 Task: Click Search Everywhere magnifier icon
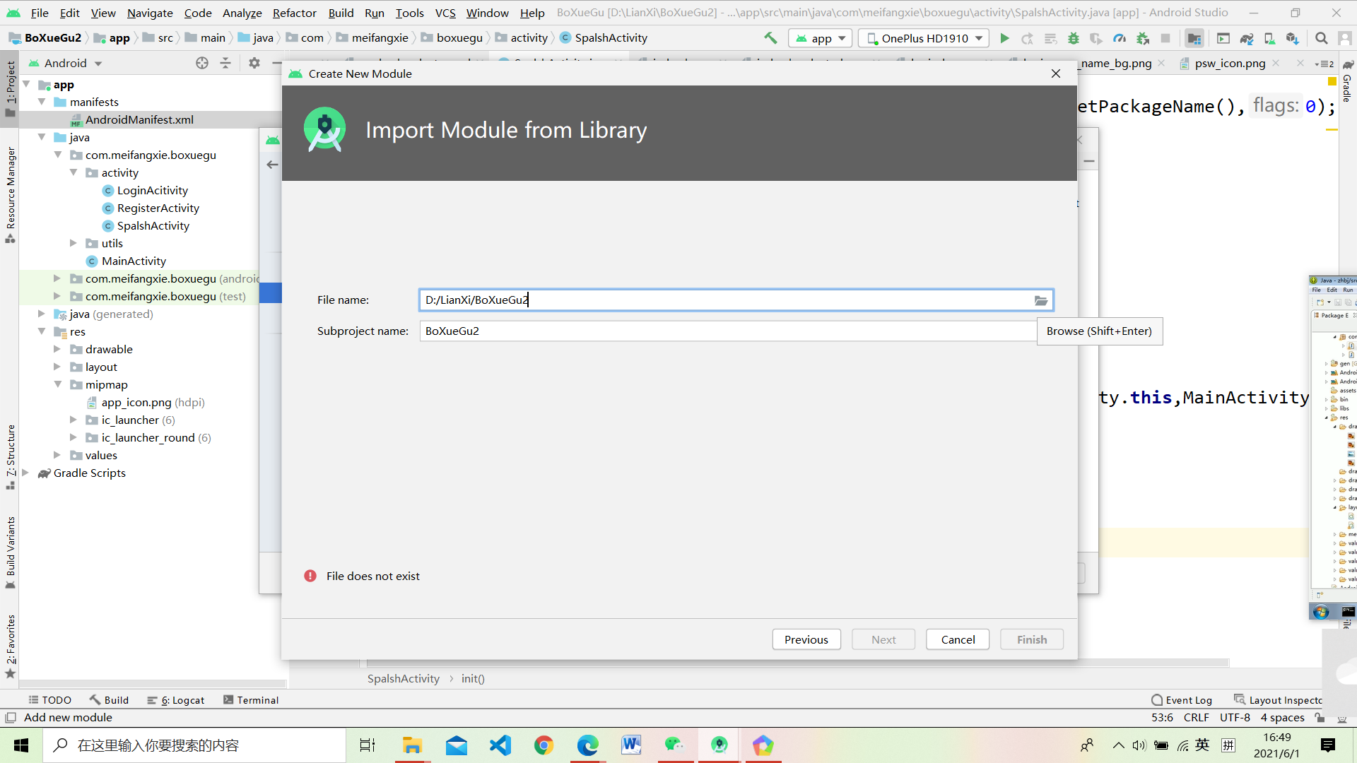[1321, 38]
